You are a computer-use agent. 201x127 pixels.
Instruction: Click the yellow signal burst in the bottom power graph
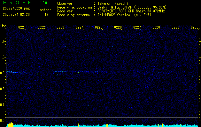coord(11,124)
